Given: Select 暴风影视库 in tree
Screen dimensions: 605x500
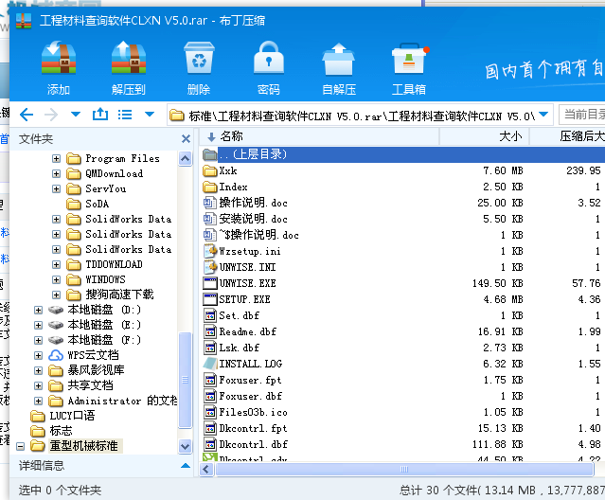Looking at the screenshot, I should click(86, 370).
